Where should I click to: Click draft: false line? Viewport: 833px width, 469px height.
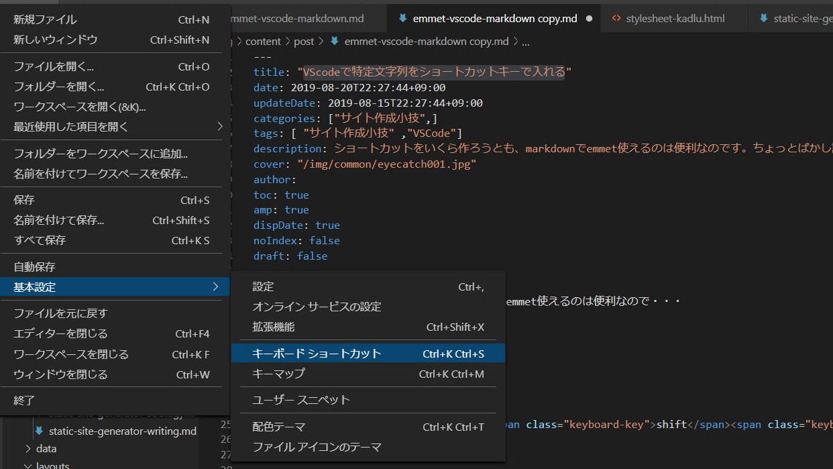[290, 256]
